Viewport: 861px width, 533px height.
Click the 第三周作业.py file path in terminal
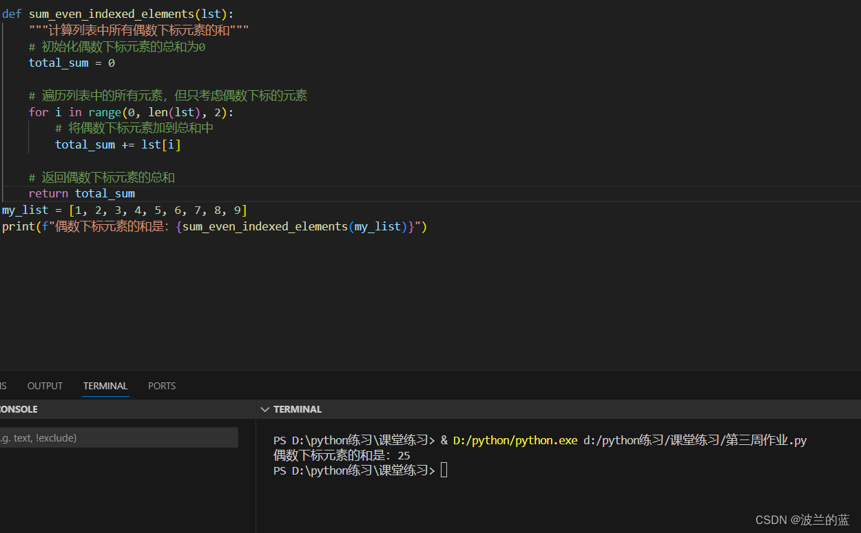(694, 440)
